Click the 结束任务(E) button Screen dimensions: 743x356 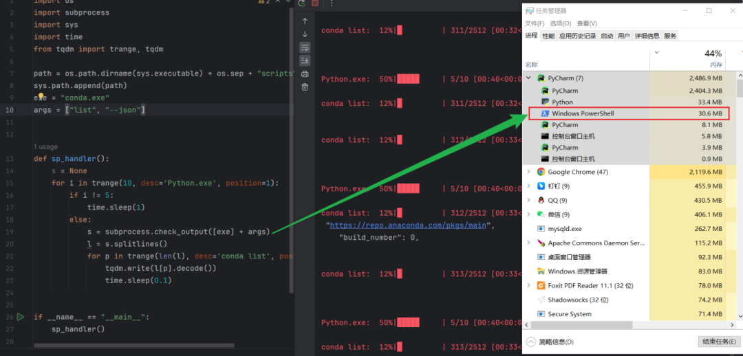pyautogui.click(x=719, y=342)
